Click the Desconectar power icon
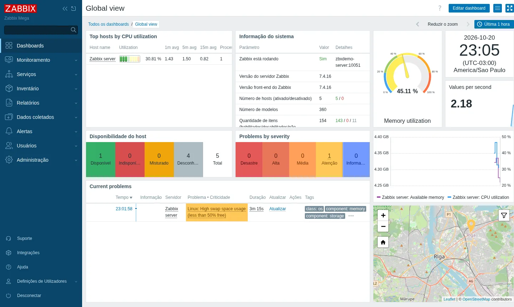Image resolution: width=514 pixels, height=307 pixels. pos(9,296)
